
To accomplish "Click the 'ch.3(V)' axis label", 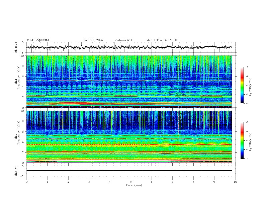I will tap(16, 171).
